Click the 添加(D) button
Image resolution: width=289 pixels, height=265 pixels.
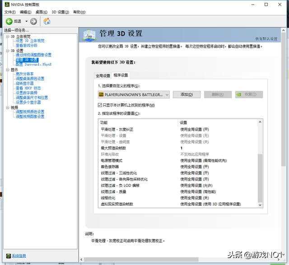186,94
